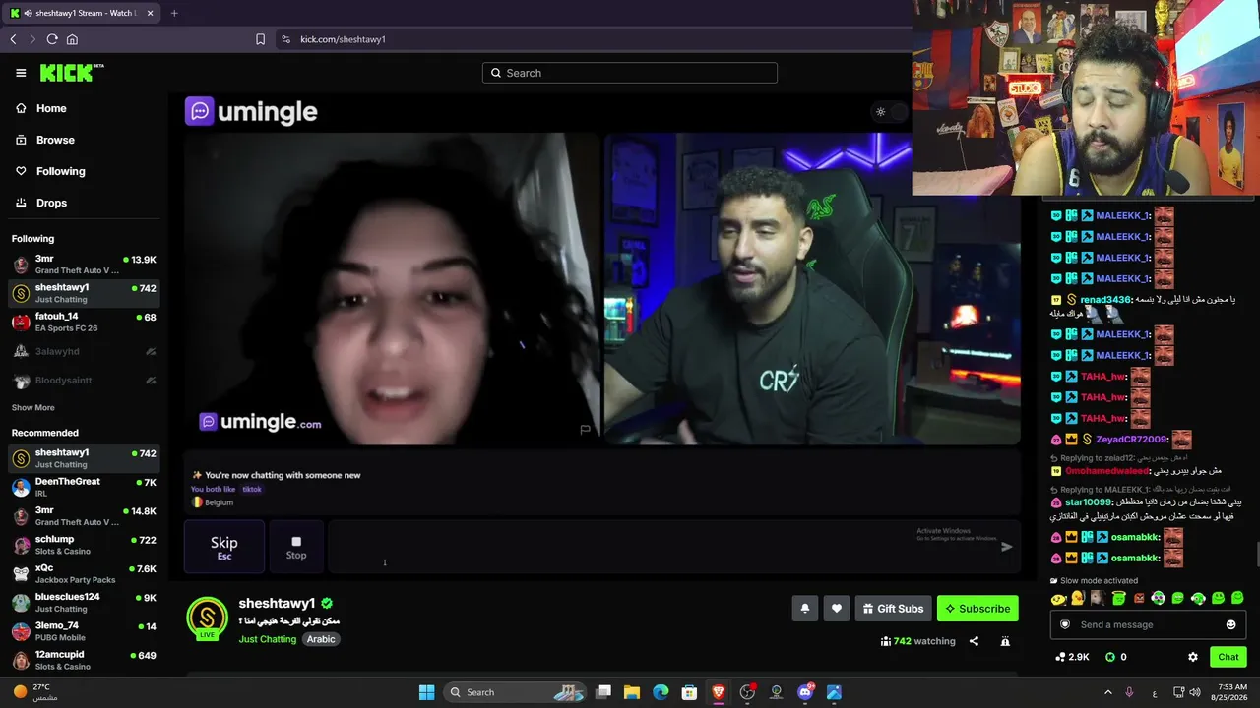Click the sheshtawy1 channel name title
Screen dimensions: 1260x708
click(x=277, y=604)
